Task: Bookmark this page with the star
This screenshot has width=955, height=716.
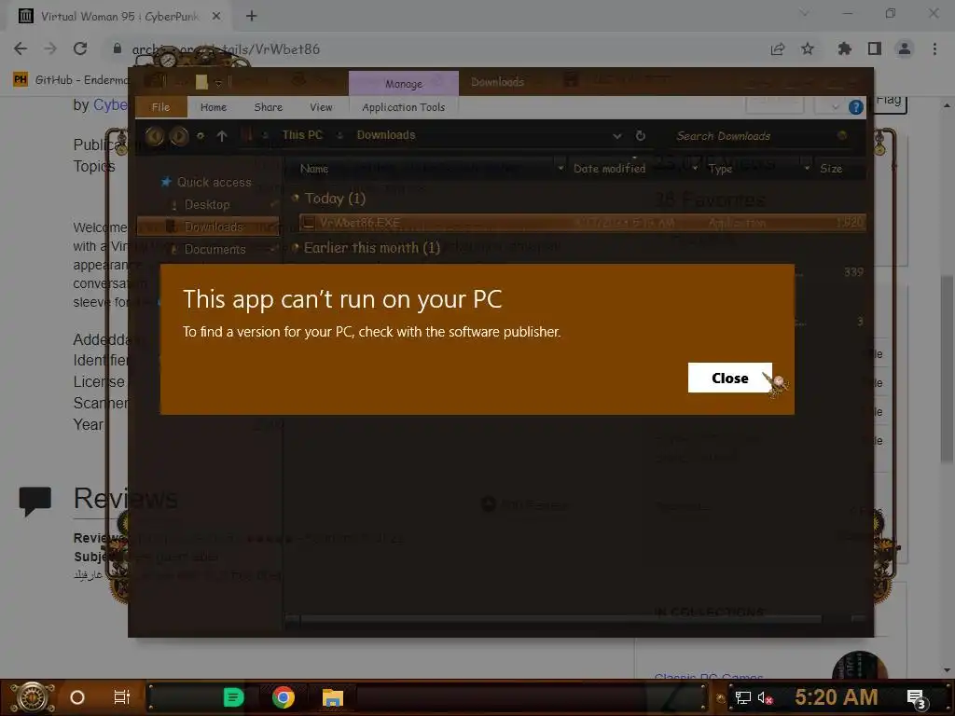Action: (x=808, y=48)
